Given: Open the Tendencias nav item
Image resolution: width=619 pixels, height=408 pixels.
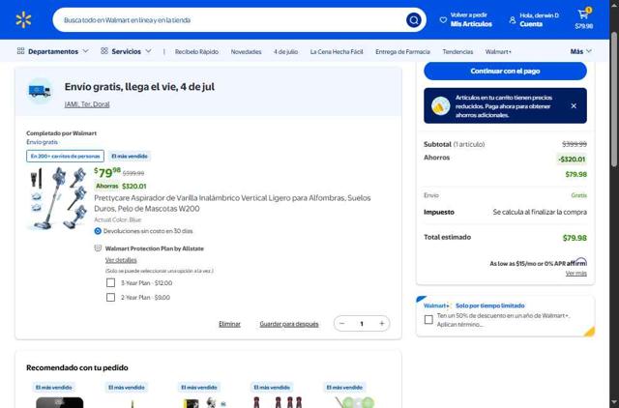Looking at the screenshot, I should [x=457, y=51].
